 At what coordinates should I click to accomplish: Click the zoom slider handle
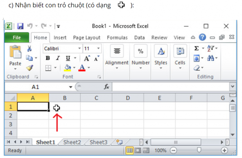(x=199, y=150)
